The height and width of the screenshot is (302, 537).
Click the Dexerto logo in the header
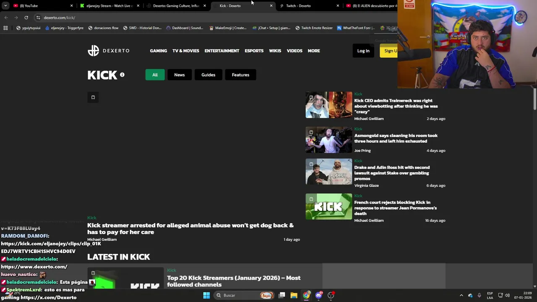tap(108, 51)
